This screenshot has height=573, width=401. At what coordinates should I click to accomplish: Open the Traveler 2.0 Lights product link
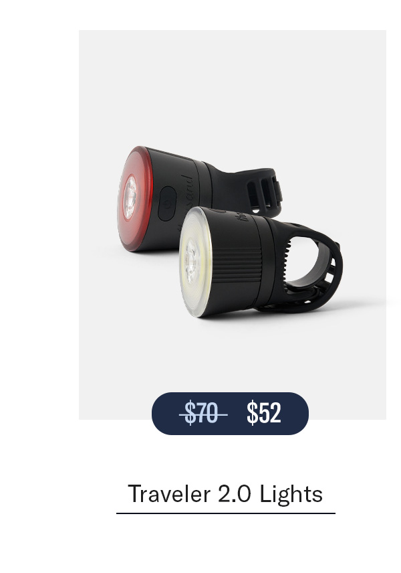pos(225,494)
